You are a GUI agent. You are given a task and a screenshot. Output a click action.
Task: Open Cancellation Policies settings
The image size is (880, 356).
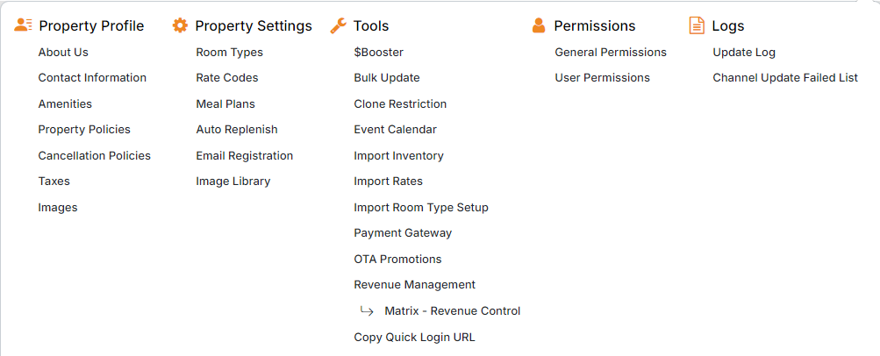click(x=94, y=156)
